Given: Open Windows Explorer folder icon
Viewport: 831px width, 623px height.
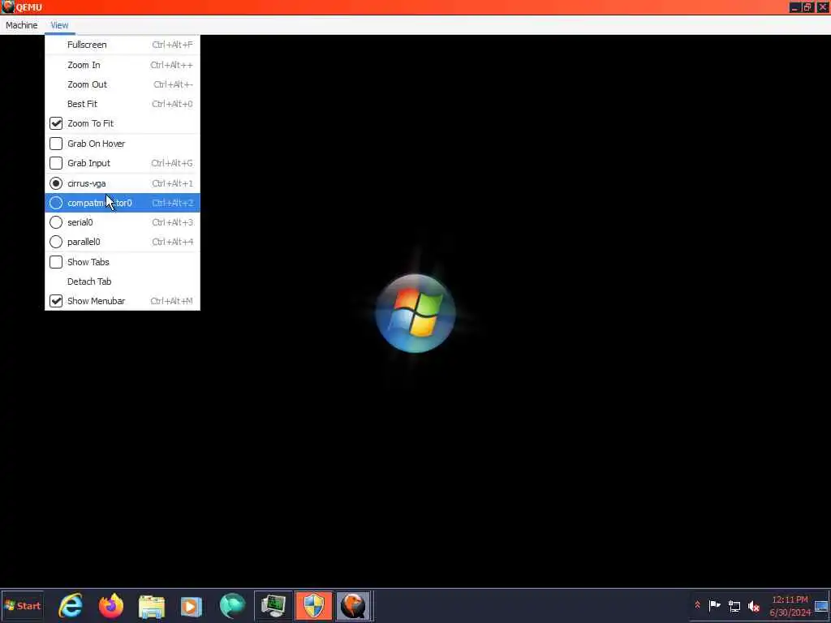Looking at the screenshot, I should [152, 606].
